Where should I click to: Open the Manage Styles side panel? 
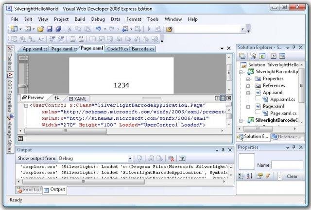10,134
